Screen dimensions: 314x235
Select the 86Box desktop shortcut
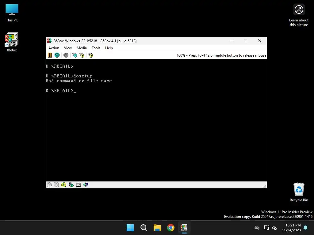click(12, 42)
